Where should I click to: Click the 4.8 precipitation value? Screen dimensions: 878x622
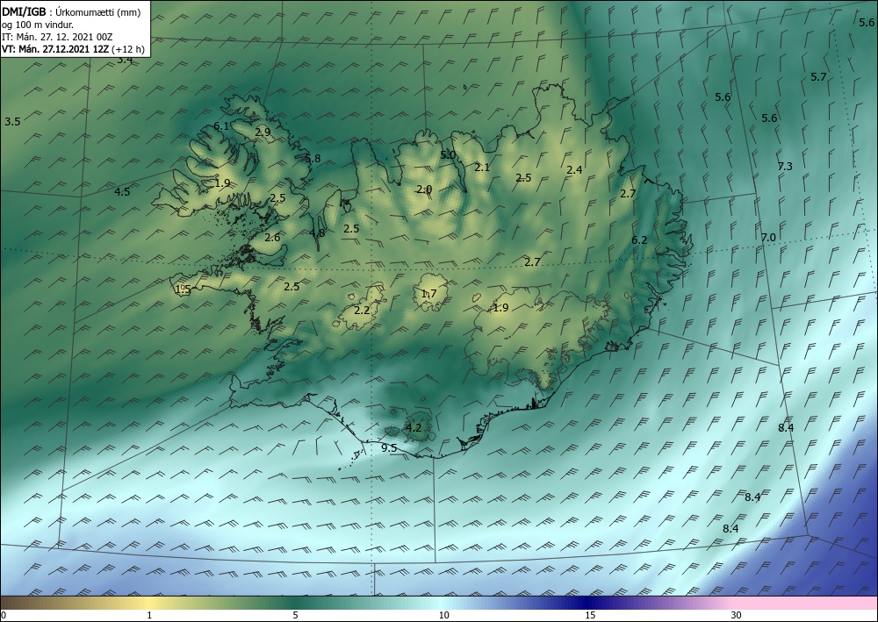coord(317,233)
